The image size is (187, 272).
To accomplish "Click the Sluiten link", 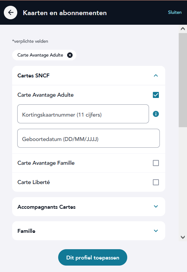I will click(175, 12).
